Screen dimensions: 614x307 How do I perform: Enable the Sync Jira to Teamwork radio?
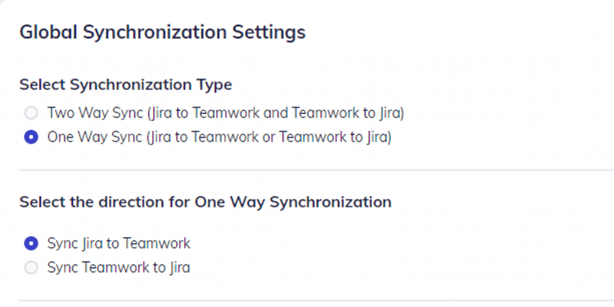click(31, 244)
